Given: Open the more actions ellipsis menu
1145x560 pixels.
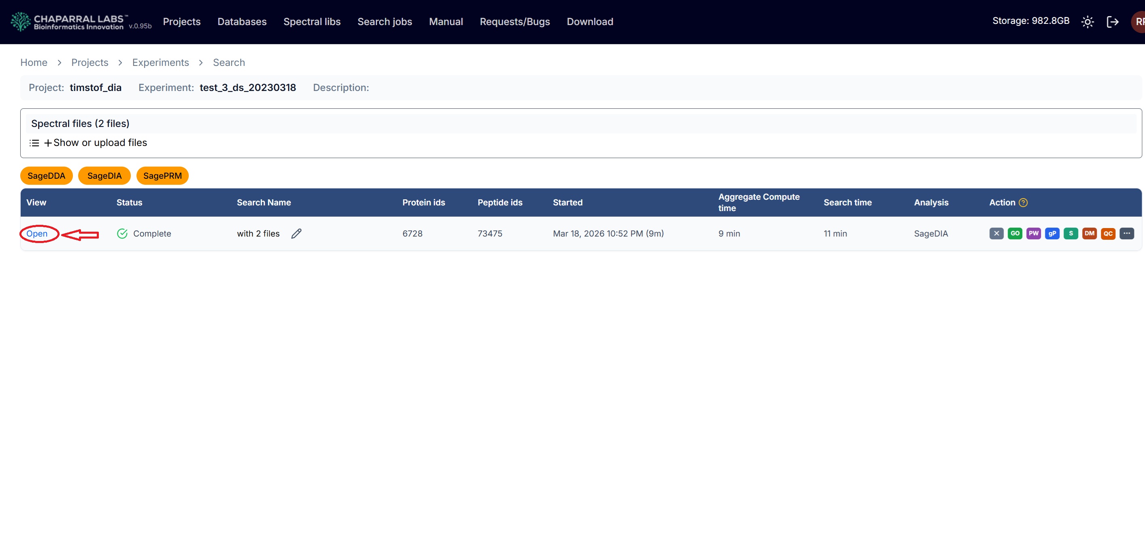Looking at the screenshot, I should [1127, 233].
